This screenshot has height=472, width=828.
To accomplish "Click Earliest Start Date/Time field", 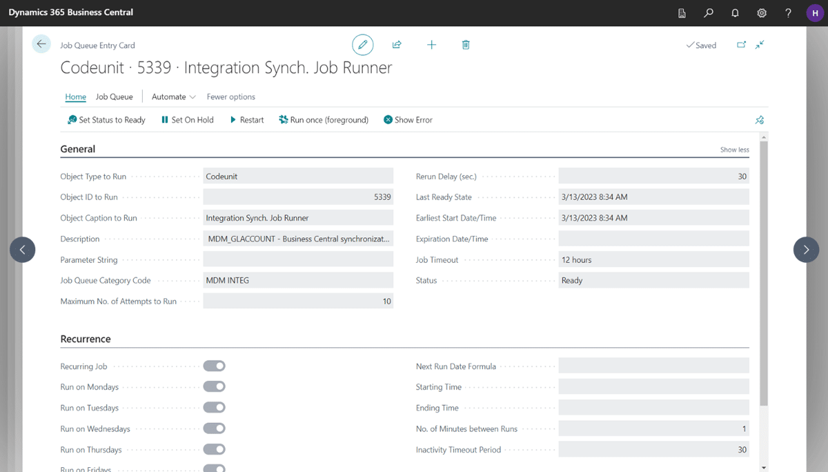I will (x=653, y=217).
